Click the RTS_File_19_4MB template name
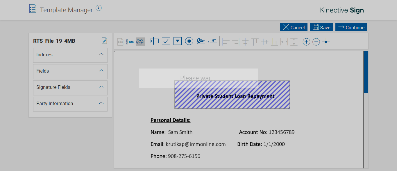This screenshot has width=397, height=171. coord(54,41)
